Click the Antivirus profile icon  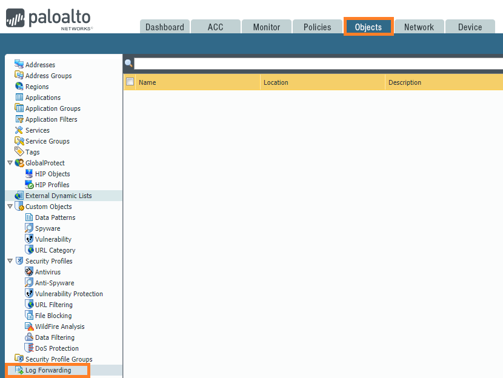coord(29,272)
